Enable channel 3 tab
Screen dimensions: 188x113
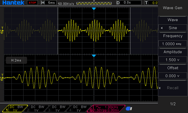click(57, 109)
